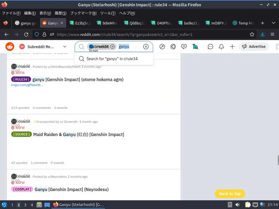The width and height of the screenshot is (279, 209).
Task: Click the Back to Top button
Action: click(x=230, y=194)
